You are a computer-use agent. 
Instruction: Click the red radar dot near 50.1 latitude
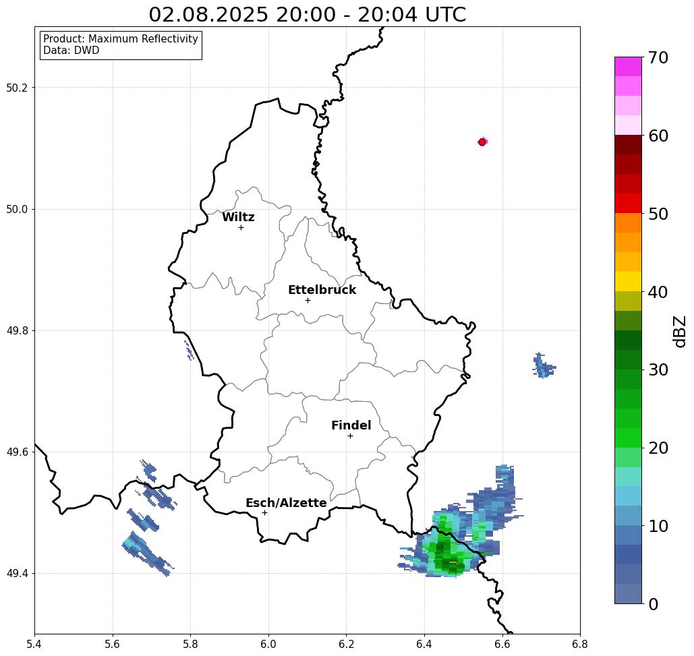[x=482, y=142]
